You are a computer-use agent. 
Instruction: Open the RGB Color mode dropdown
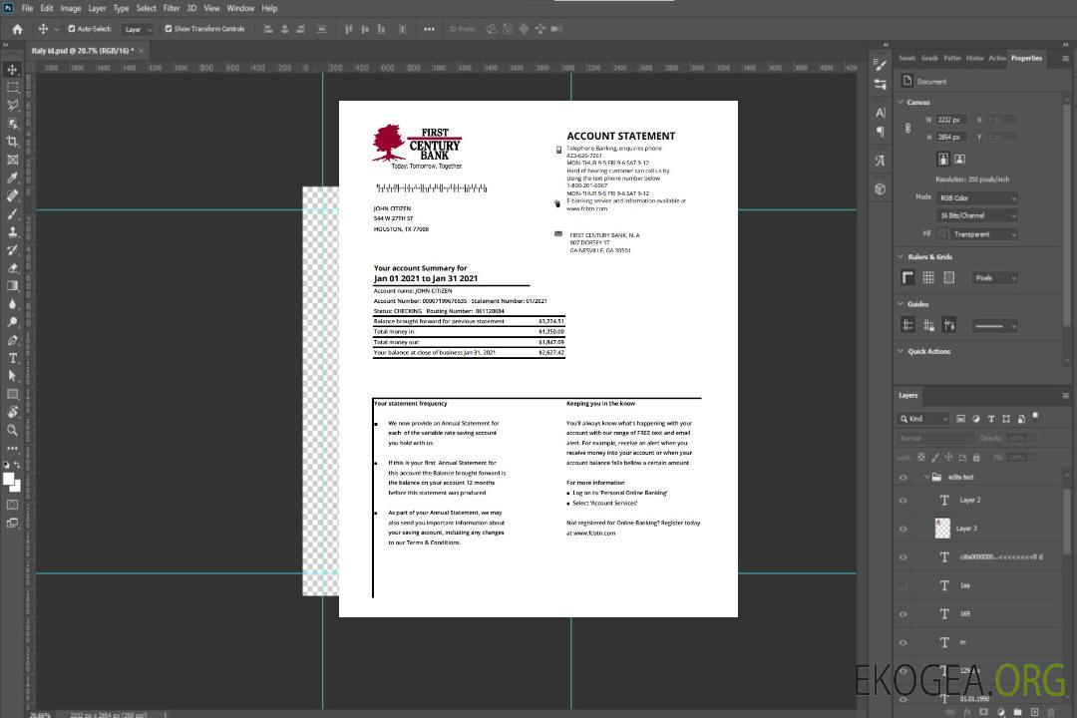pyautogui.click(x=976, y=197)
